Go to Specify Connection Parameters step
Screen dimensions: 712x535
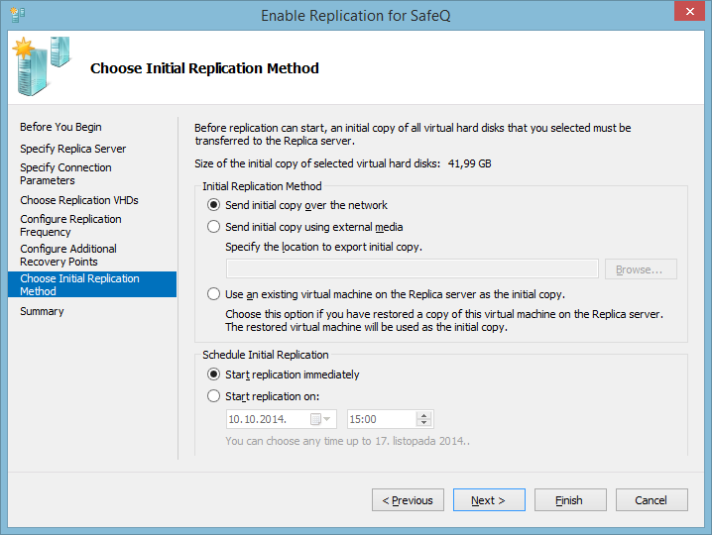pyautogui.click(x=65, y=174)
